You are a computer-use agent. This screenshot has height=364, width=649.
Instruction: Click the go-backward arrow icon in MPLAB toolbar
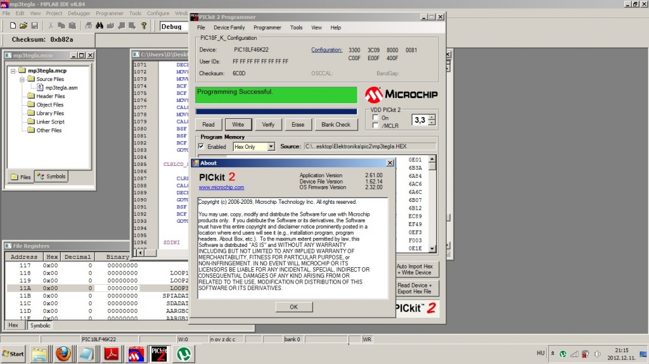(122, 26)
